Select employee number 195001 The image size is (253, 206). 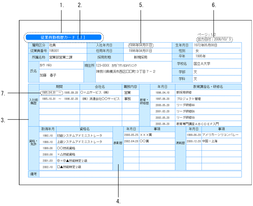54,51
